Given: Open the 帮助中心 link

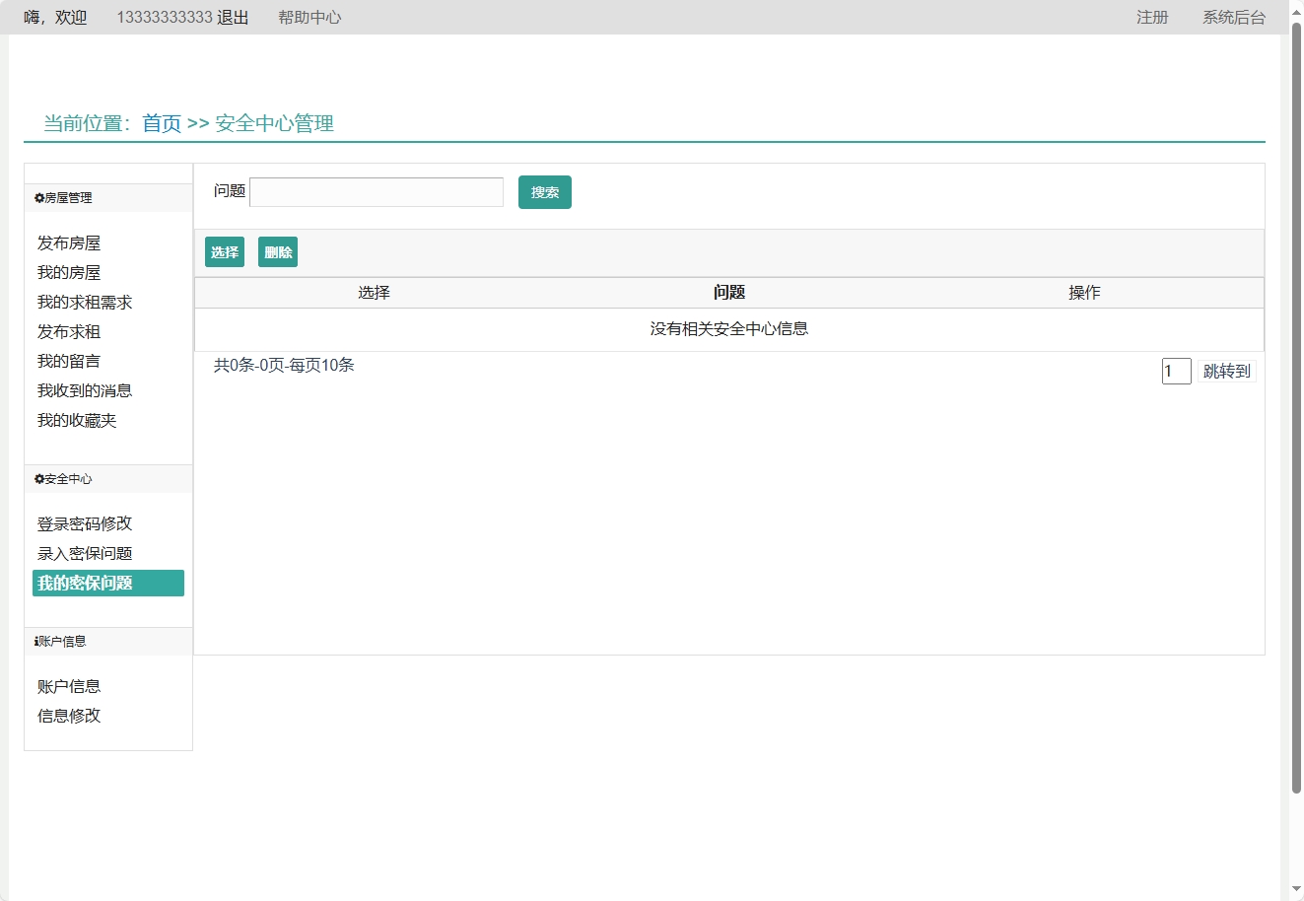Looking at the screenshot, I should (309, 18).
